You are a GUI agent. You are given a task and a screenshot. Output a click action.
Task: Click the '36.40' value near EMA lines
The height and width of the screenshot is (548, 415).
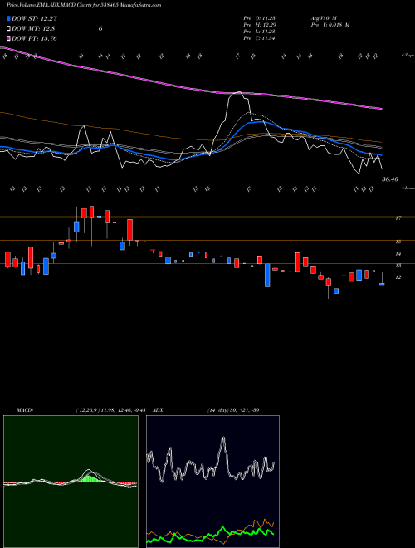pos(390,179)
